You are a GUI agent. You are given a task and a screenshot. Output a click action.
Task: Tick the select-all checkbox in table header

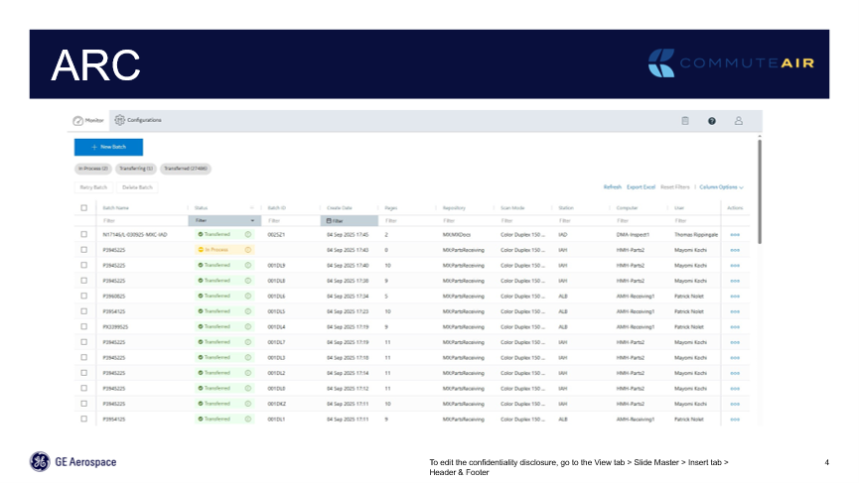[84, 207]
